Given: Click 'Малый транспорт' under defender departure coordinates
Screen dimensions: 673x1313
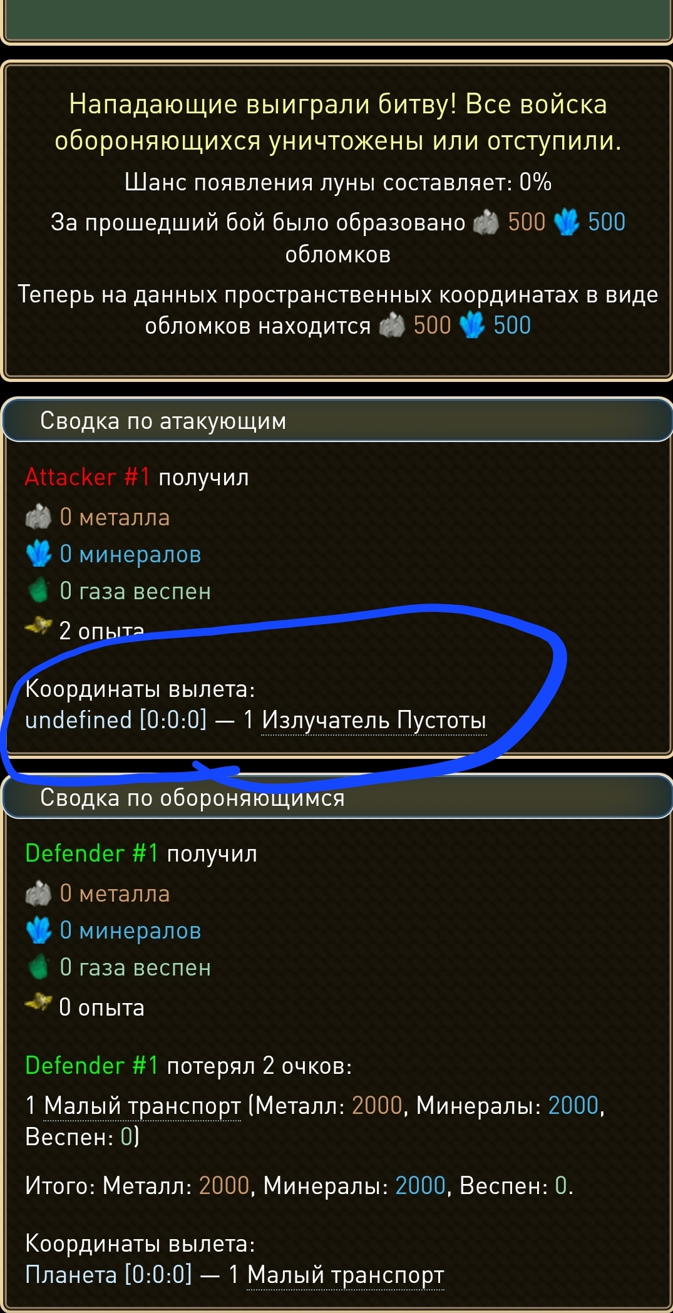Looking at the screenshot, I should 346,1274.
